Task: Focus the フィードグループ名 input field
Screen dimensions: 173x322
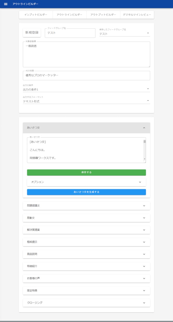Action: click(x=70, y=33)
